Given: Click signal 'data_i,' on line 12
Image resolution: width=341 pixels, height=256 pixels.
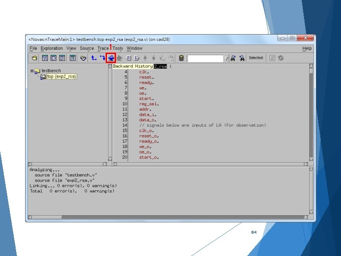Looking at the screenshot, I should [x=148, y=115].
